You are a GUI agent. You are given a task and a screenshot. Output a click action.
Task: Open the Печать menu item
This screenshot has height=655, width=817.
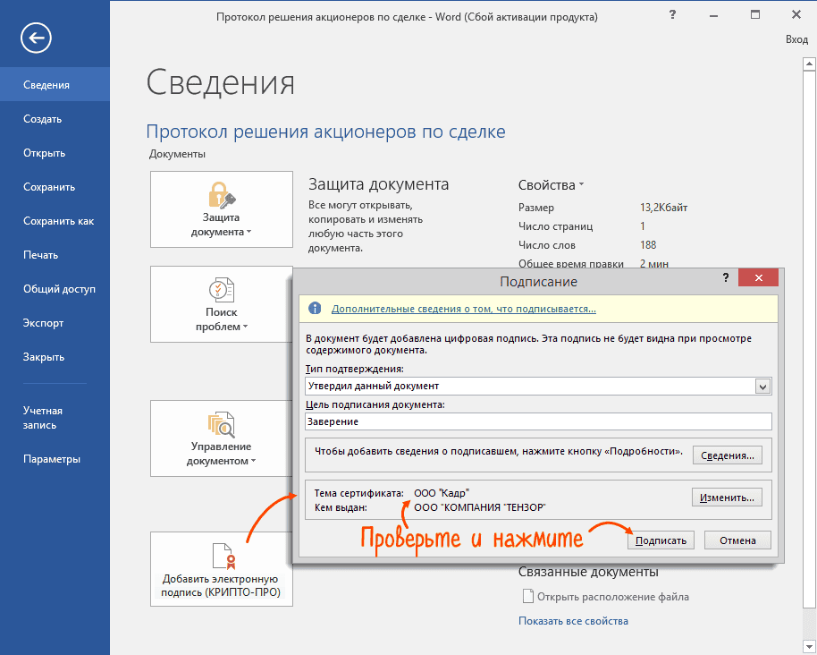coord(40,255)
